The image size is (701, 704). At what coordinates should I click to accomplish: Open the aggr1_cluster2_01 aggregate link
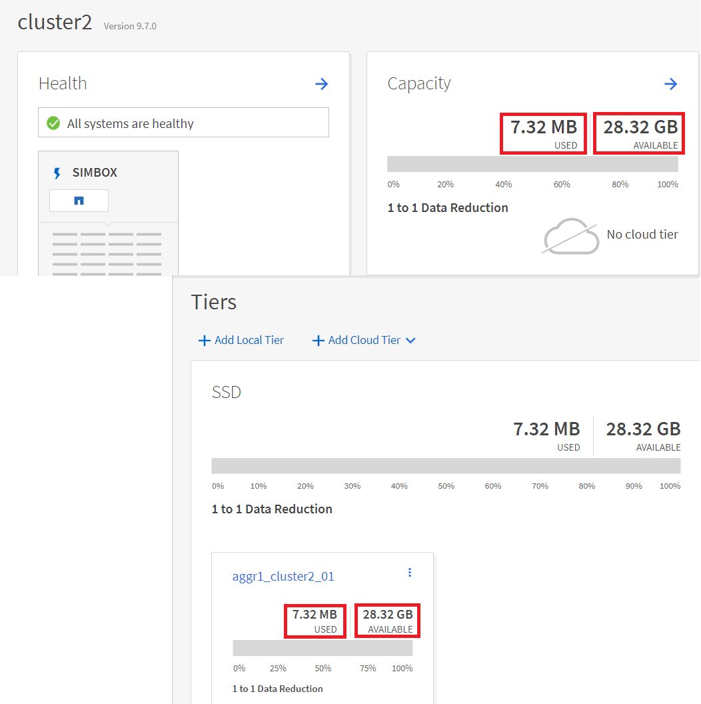click(283, 577)
